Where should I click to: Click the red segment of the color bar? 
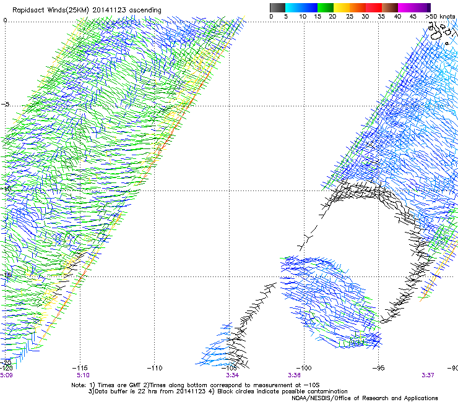point(374,7)
